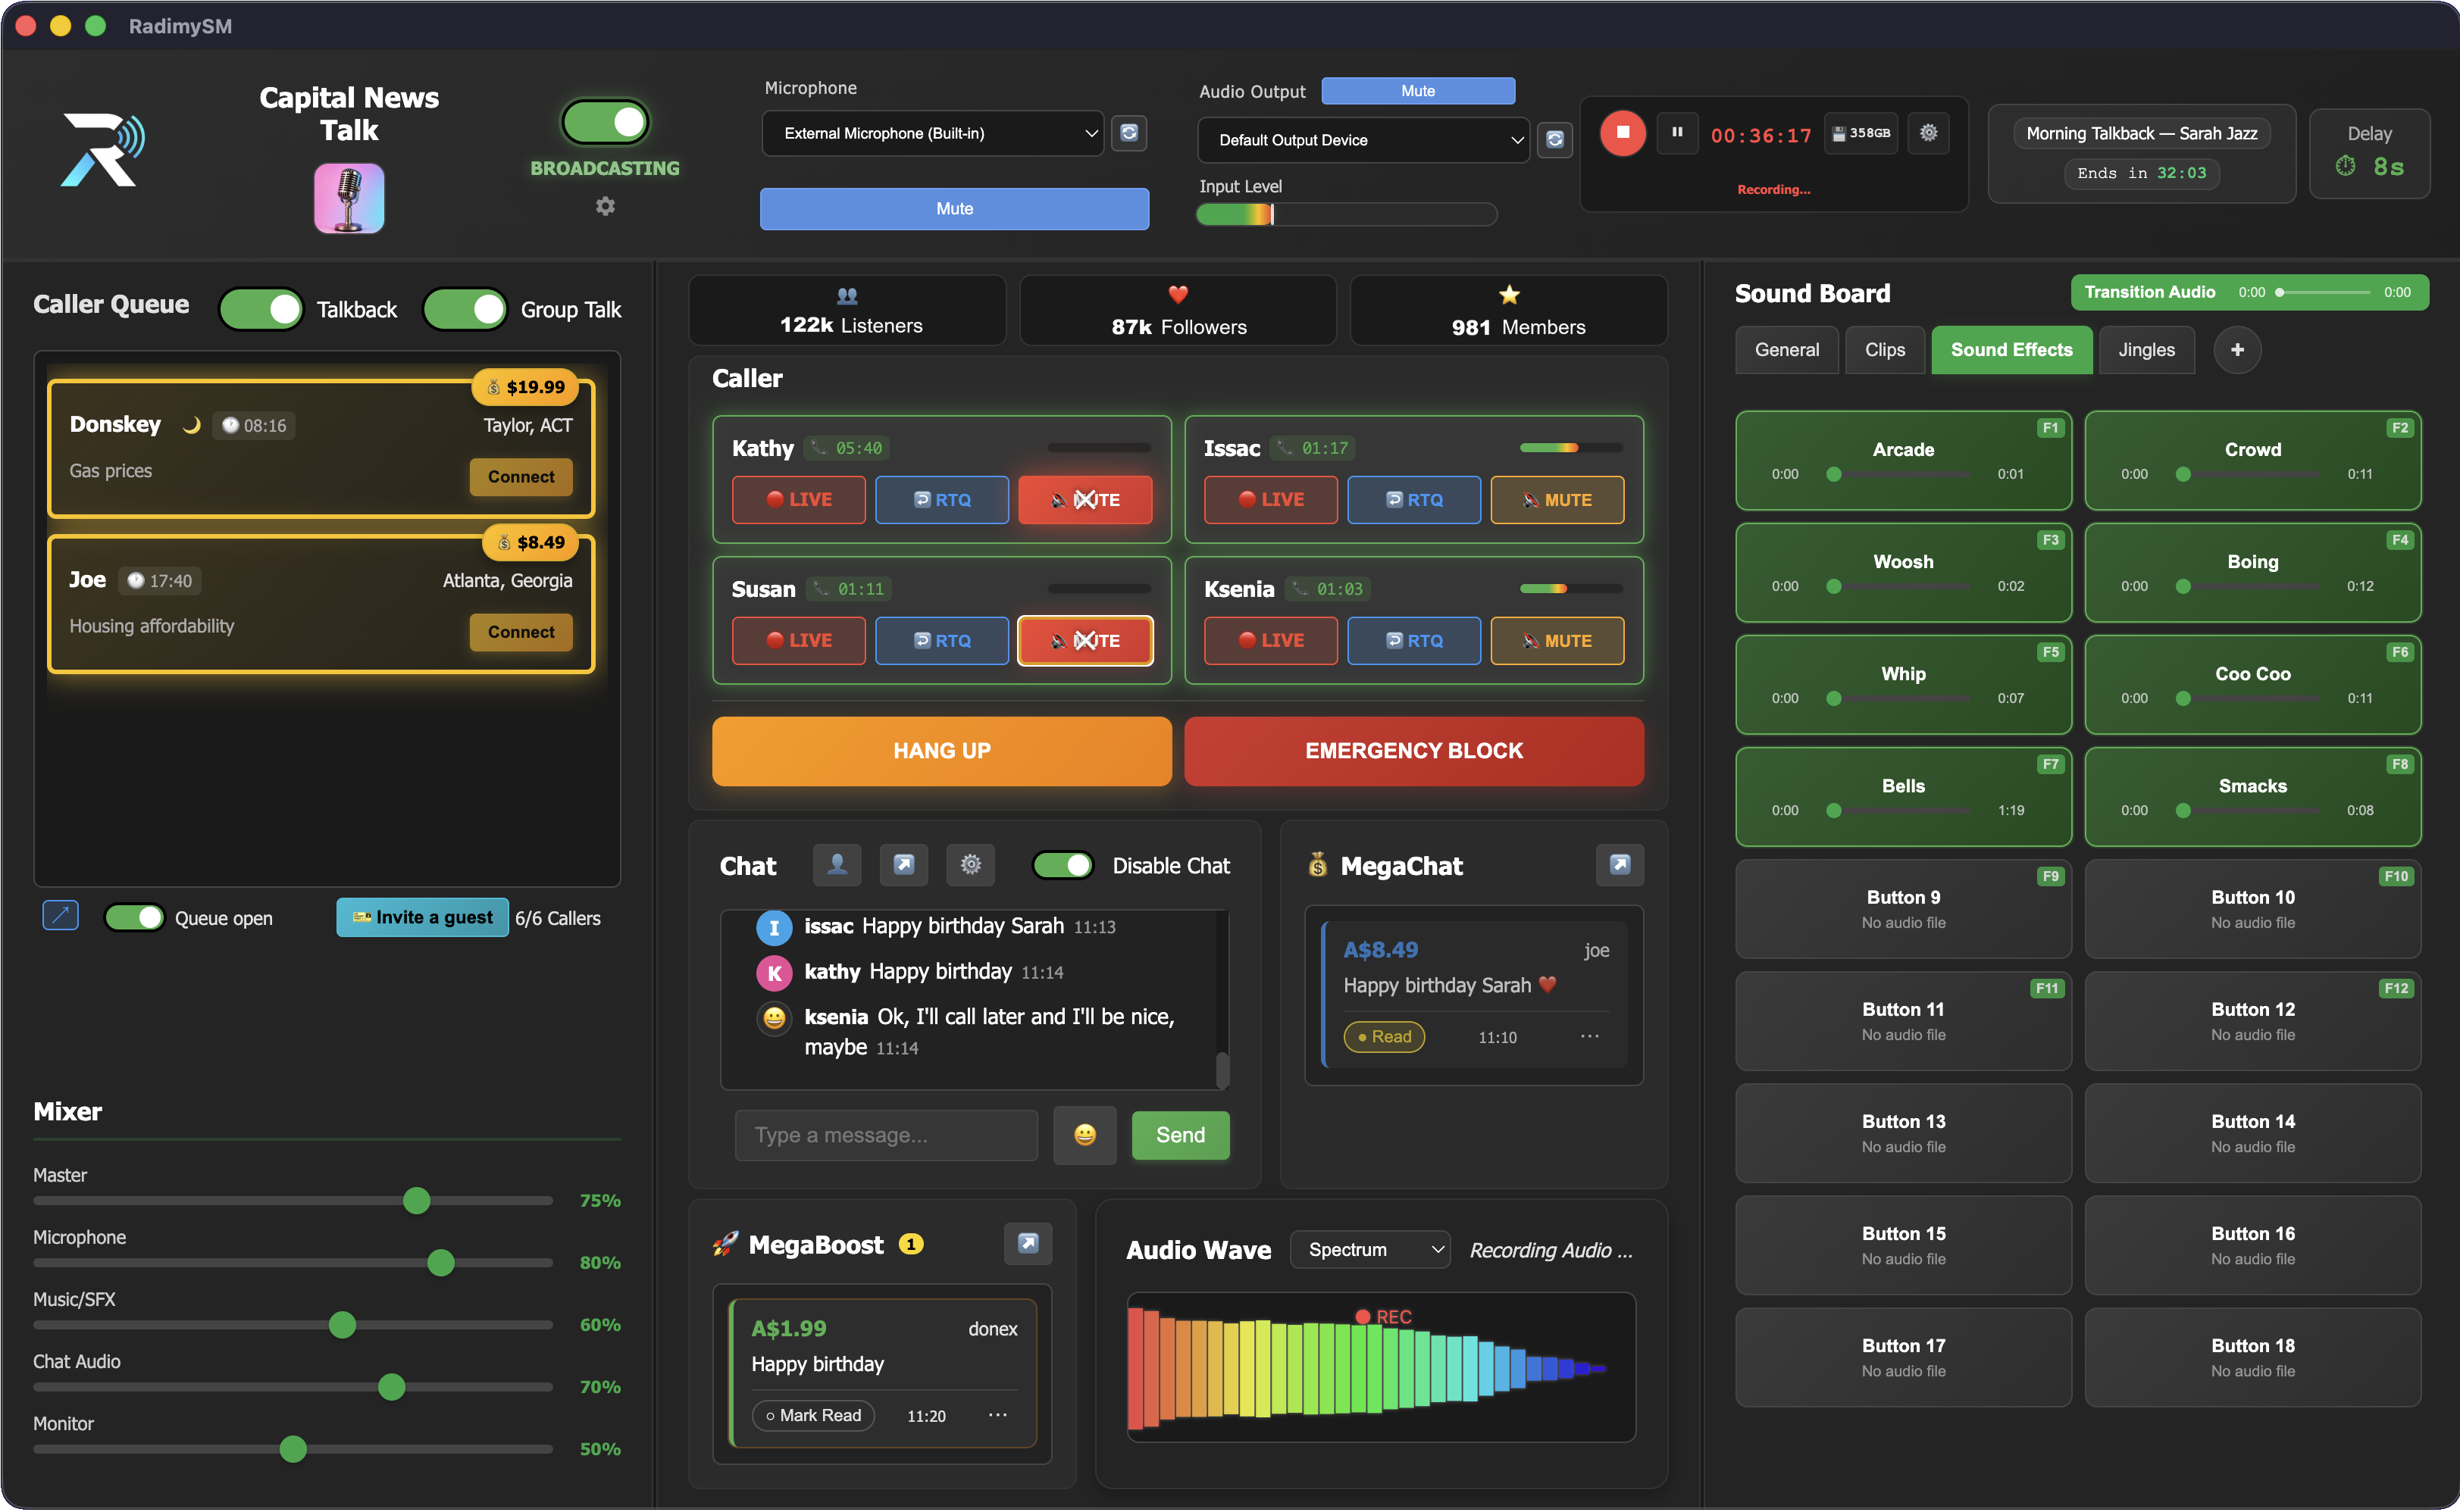Unmute Kathy with the MUTE button
This screenshot has width=2460, height=1512.
(1084, 499)
